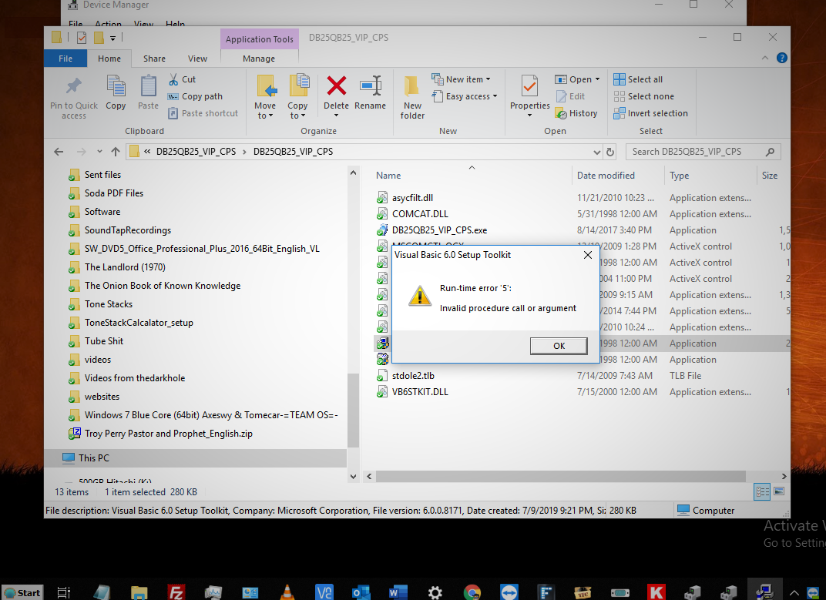Select the file VB6STKIT.DLL
This screenshot has width=826, height=600.
point(420,392)
